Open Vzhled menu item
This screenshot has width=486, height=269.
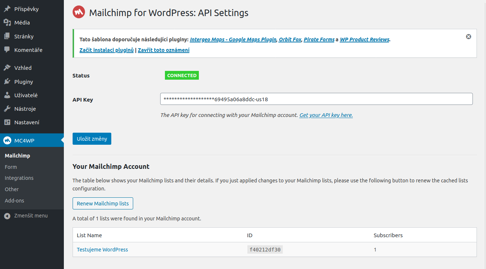coord(32,68)
